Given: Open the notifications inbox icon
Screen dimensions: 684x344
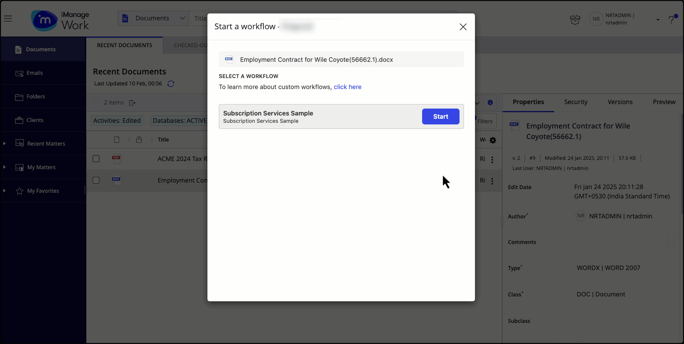Looking at the screenshot, I should (575, 19).
